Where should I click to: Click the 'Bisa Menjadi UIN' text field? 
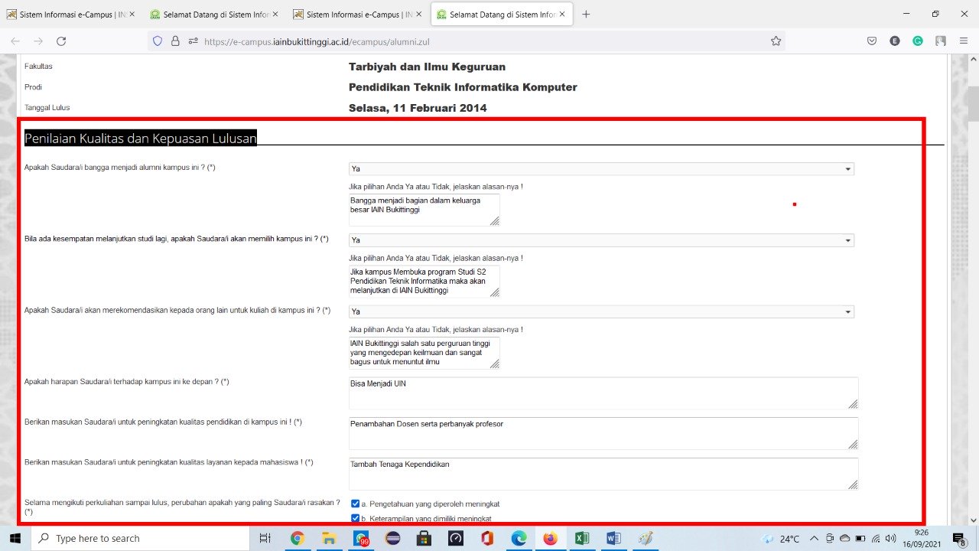point(603,393)
